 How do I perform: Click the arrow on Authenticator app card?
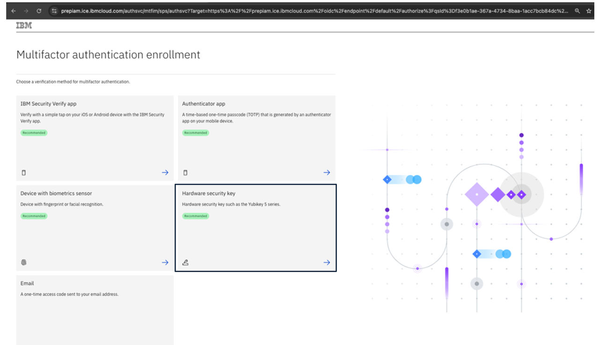(x=327, y=172)
